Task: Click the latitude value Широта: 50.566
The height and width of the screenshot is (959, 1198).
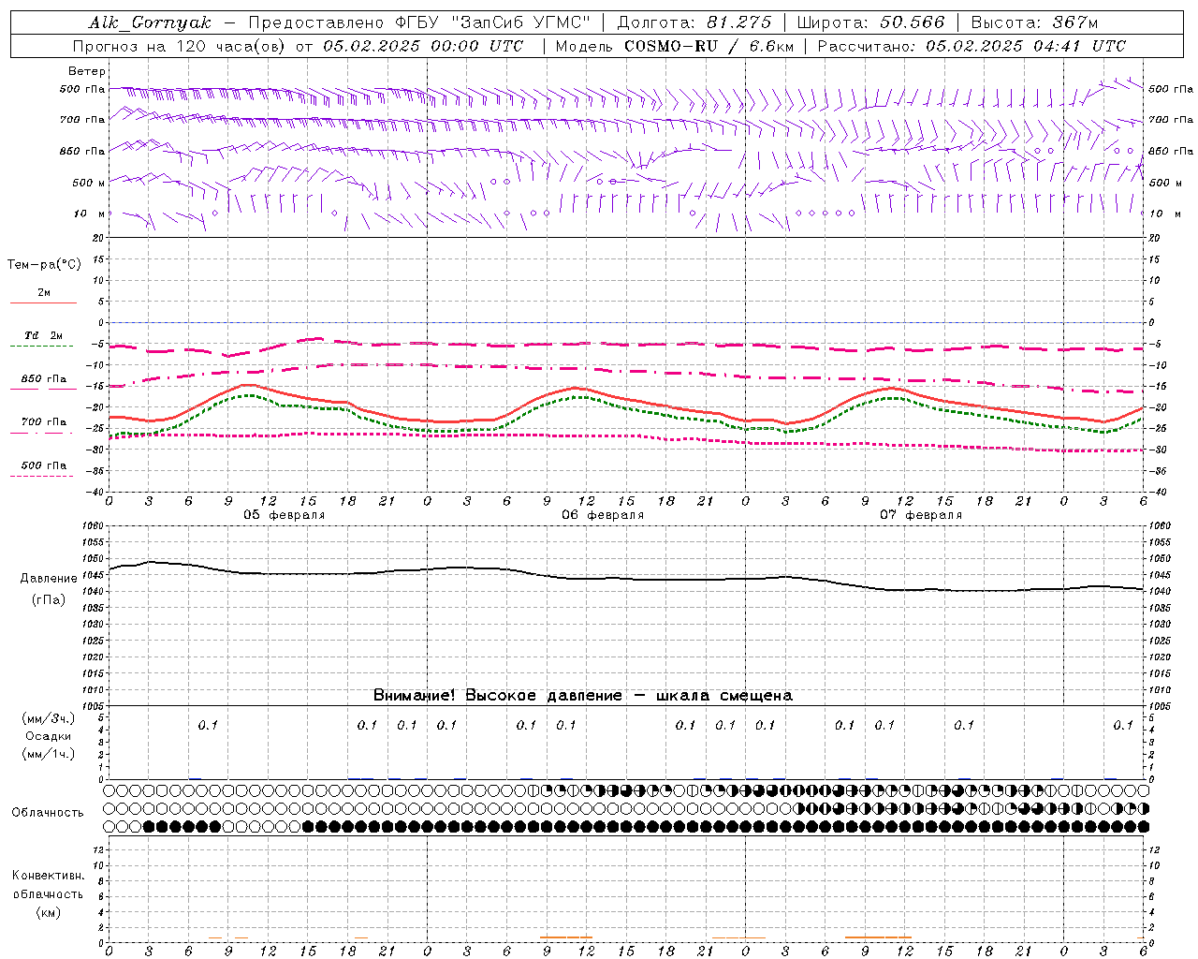Action: tap(871, 22)
